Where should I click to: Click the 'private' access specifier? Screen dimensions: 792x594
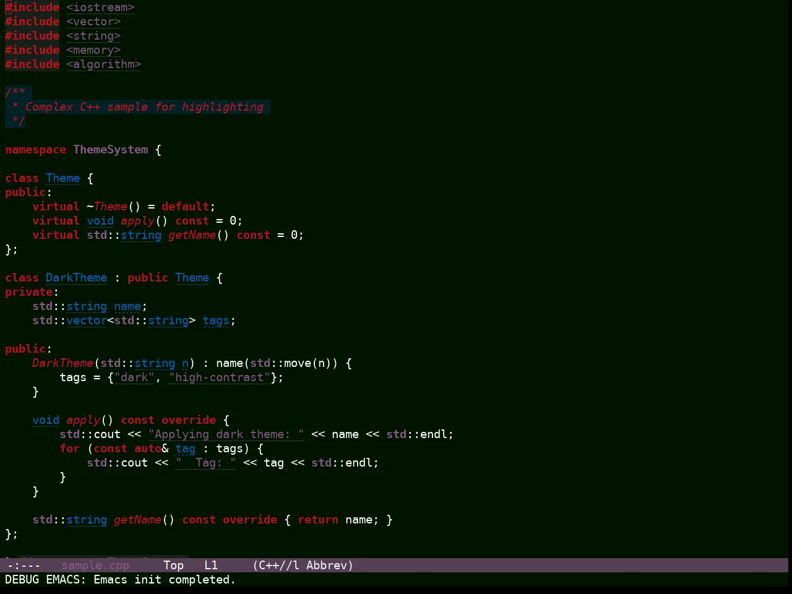28,292
